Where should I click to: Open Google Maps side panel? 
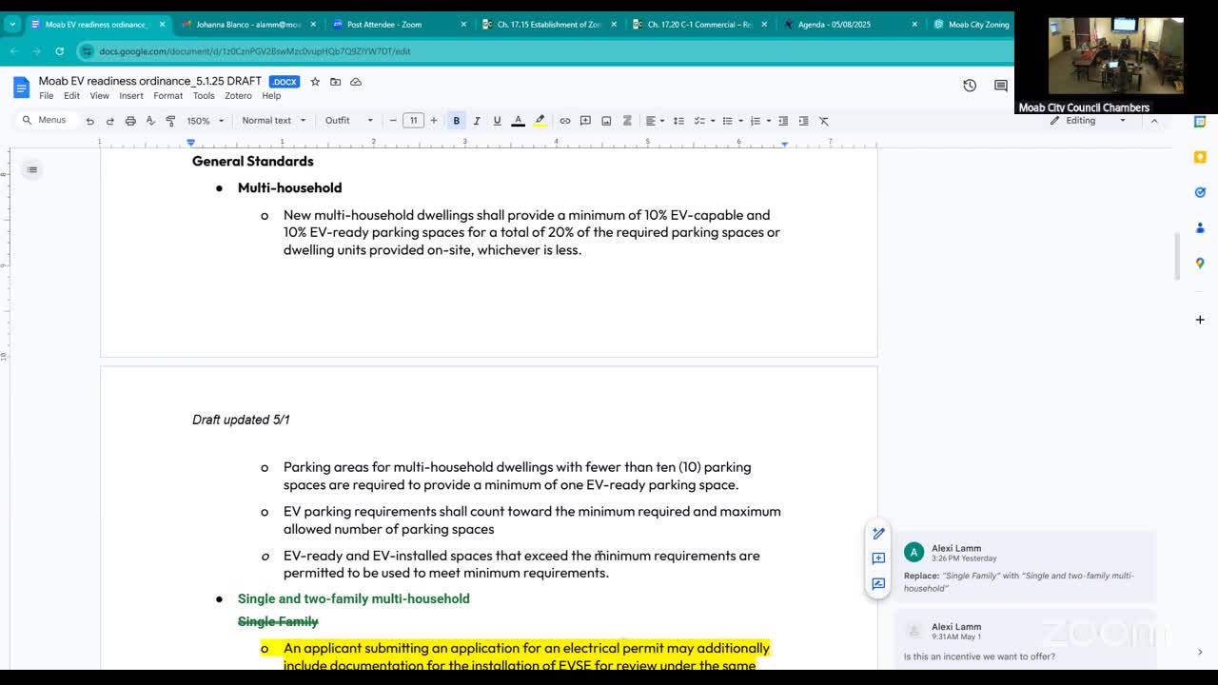[1200, 263]
